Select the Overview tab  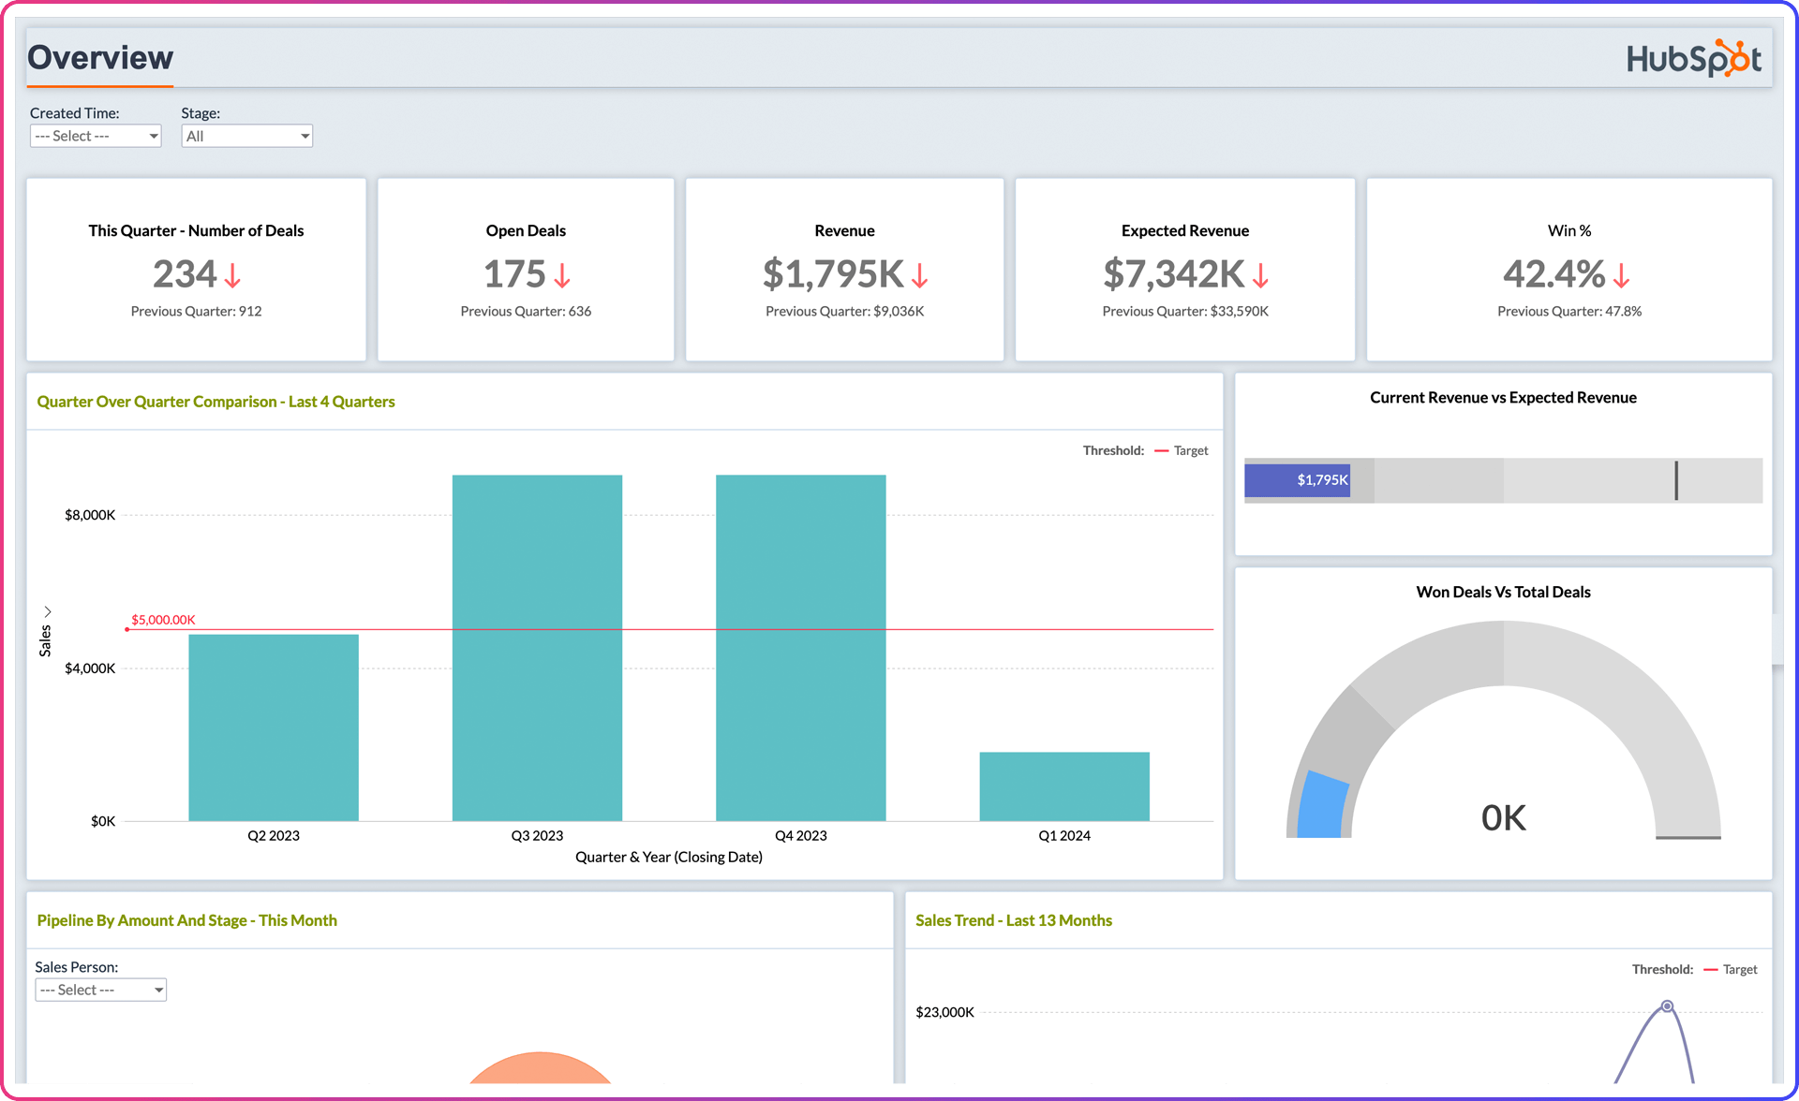tap(99, 57)
